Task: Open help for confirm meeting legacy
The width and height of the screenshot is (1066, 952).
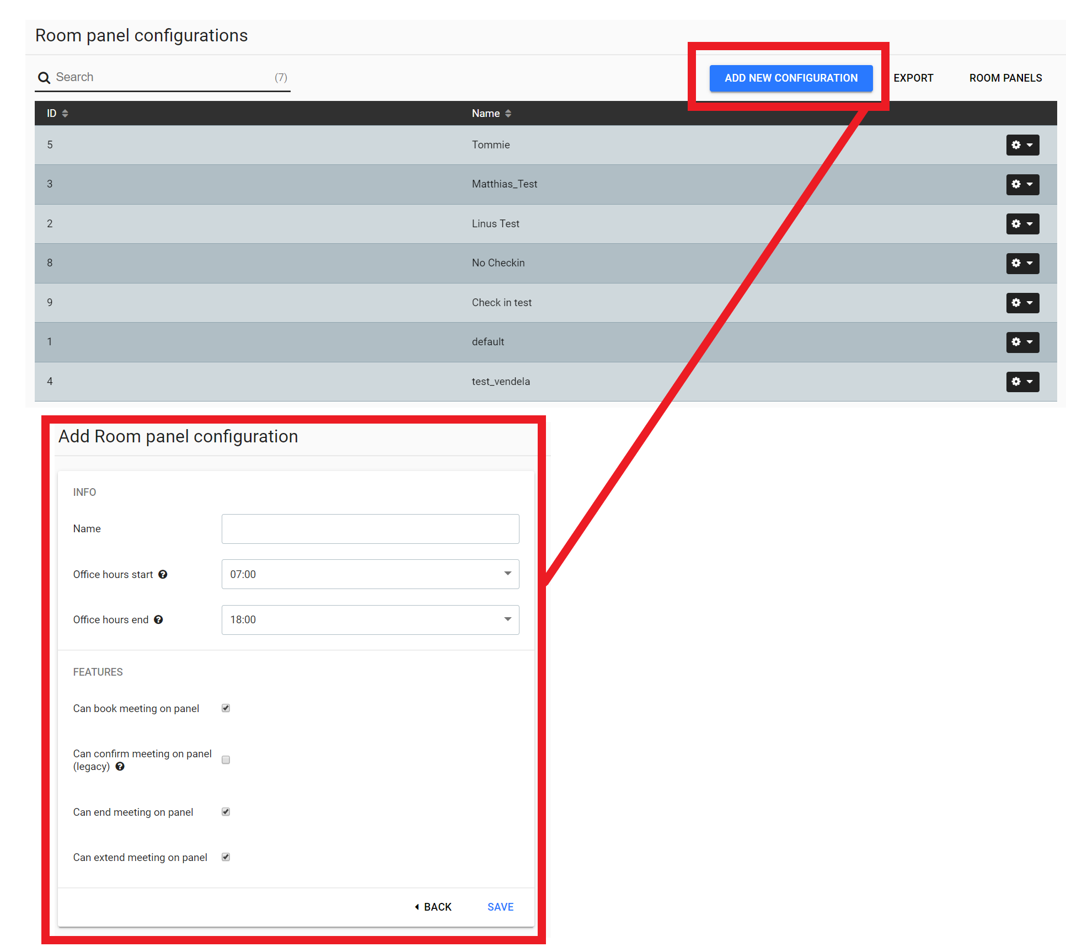Action: pyautogui.click(x=120, y=766)
